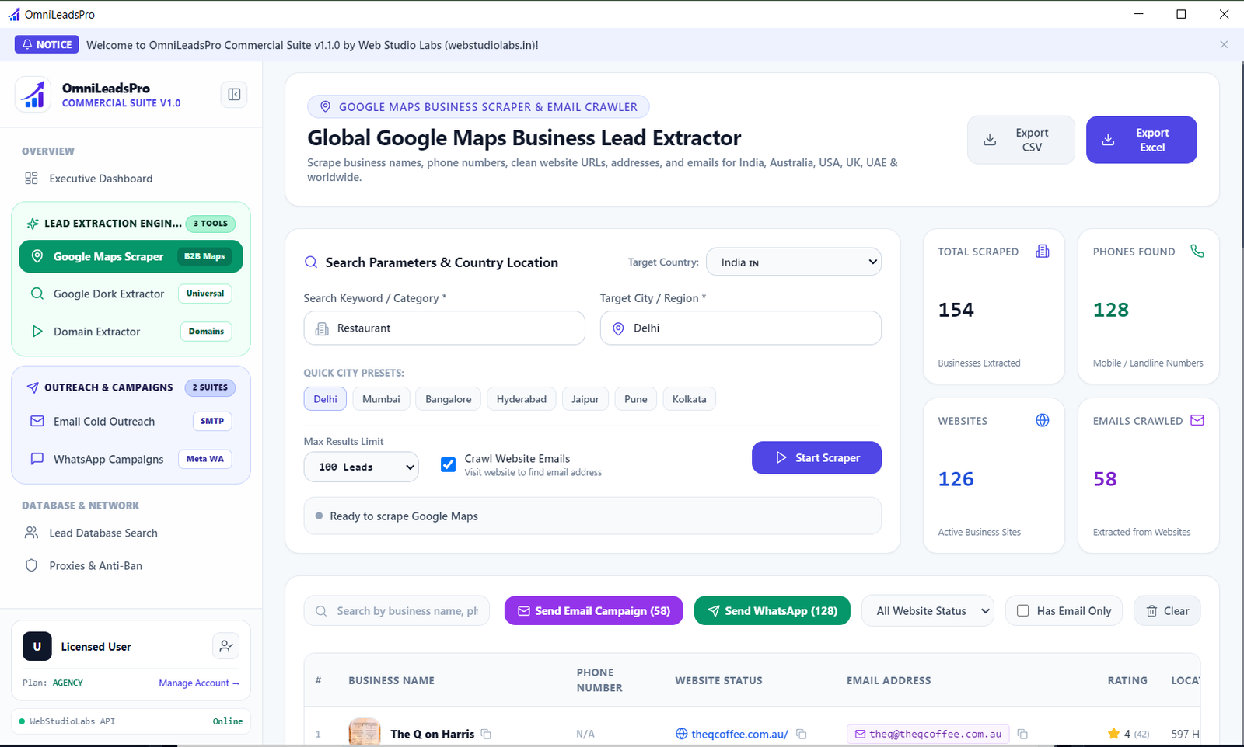Open Proxies & Anti-Ban settings
Screen dimensions: 1244x747
[95, 566]
